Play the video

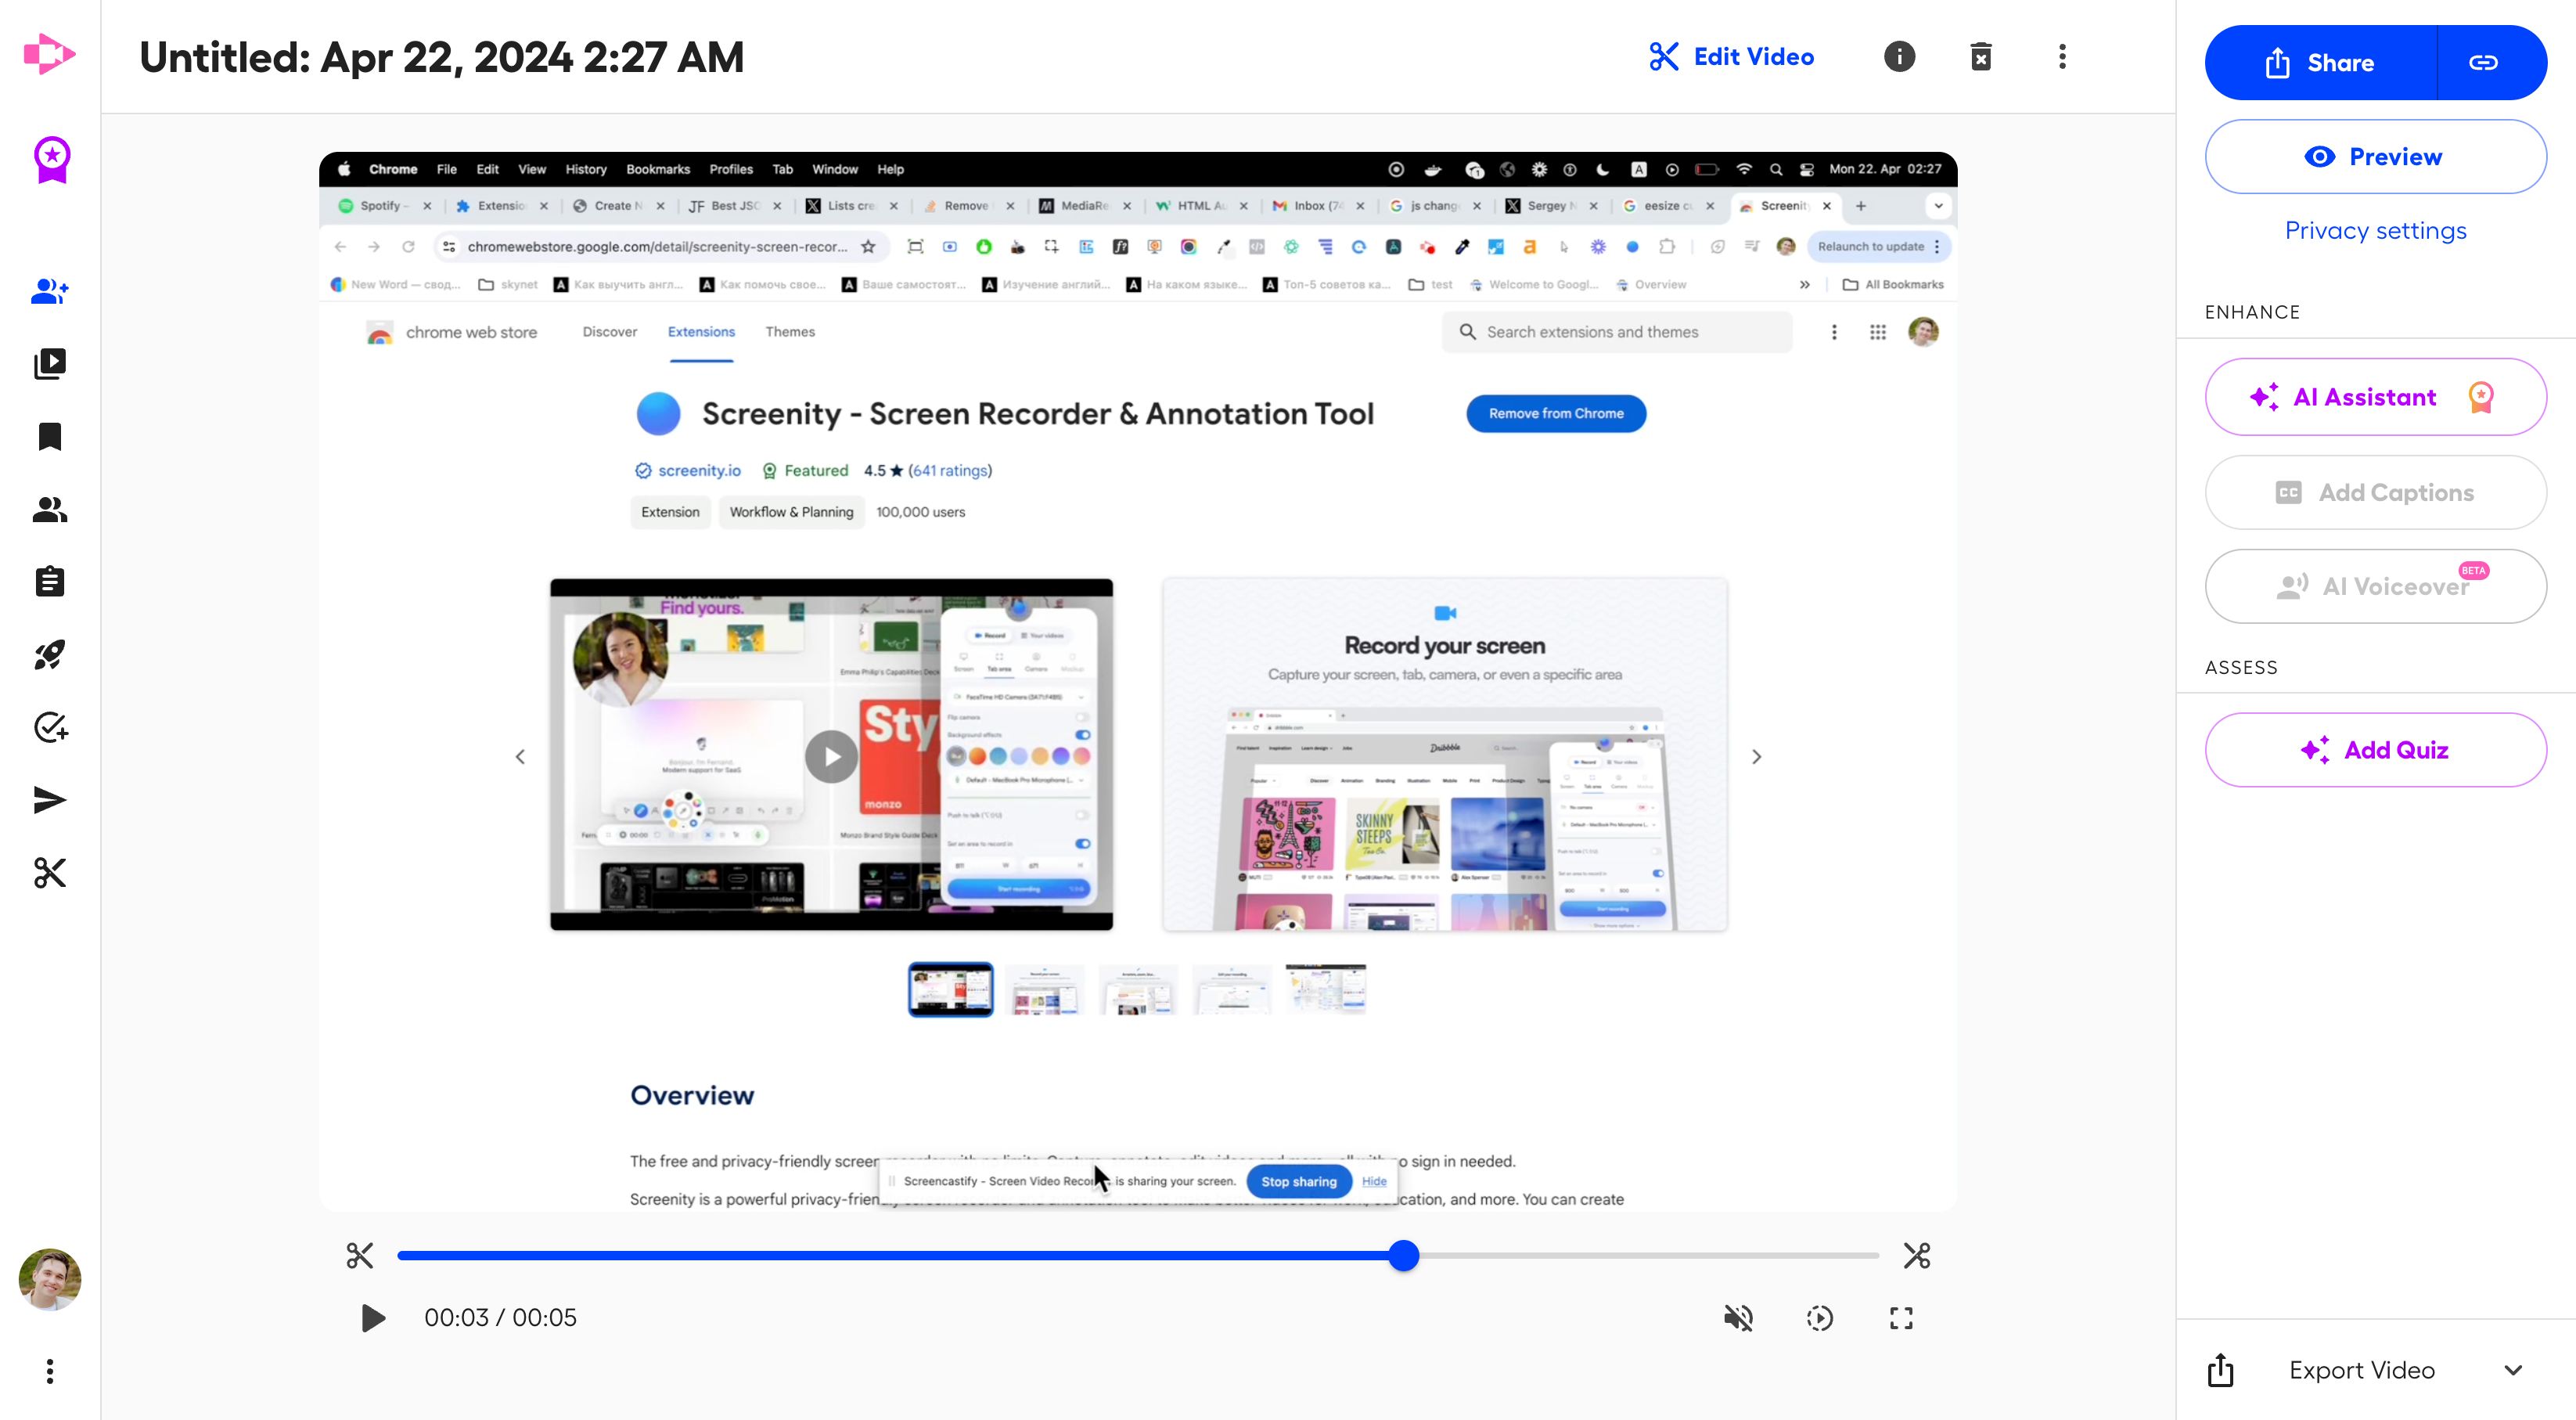373,1318
